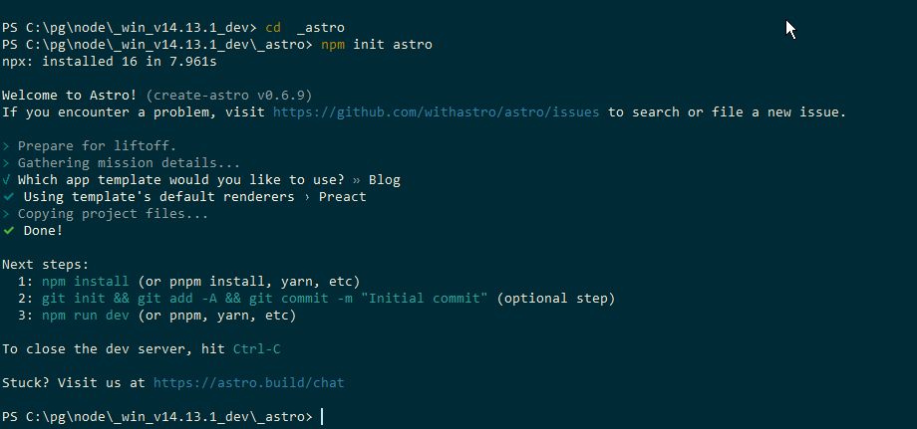The width and height of the screenshot is (917, 429).
Task: Click the arrow before "Gathering mission details"
Action: (x=6, y=163)
